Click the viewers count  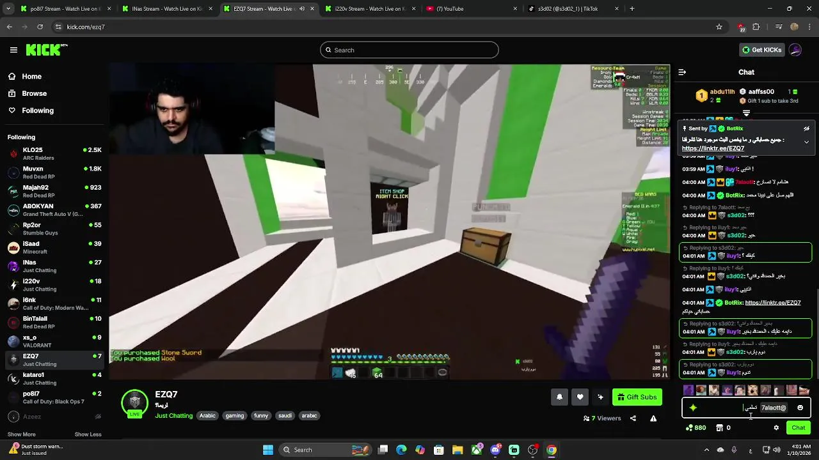coord(602,418)
